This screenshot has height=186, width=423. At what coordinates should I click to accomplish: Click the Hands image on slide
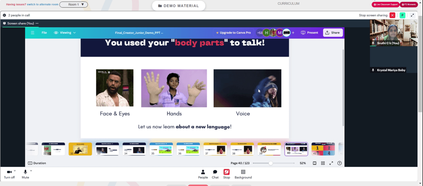click(174, 88)
